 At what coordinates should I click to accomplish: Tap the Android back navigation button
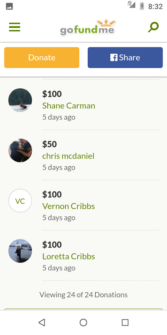[42, 322]
